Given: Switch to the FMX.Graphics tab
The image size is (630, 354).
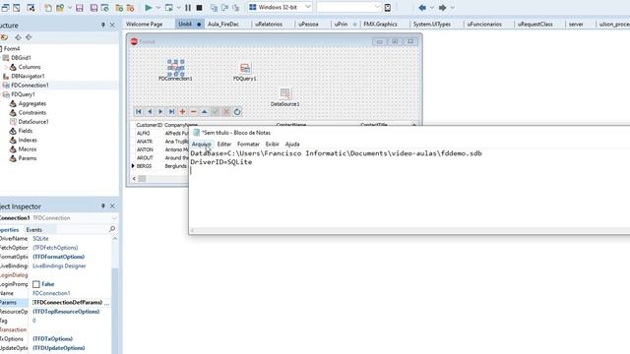Looking at the screenshot, I should pyautogui.click(x=380, y=24).
